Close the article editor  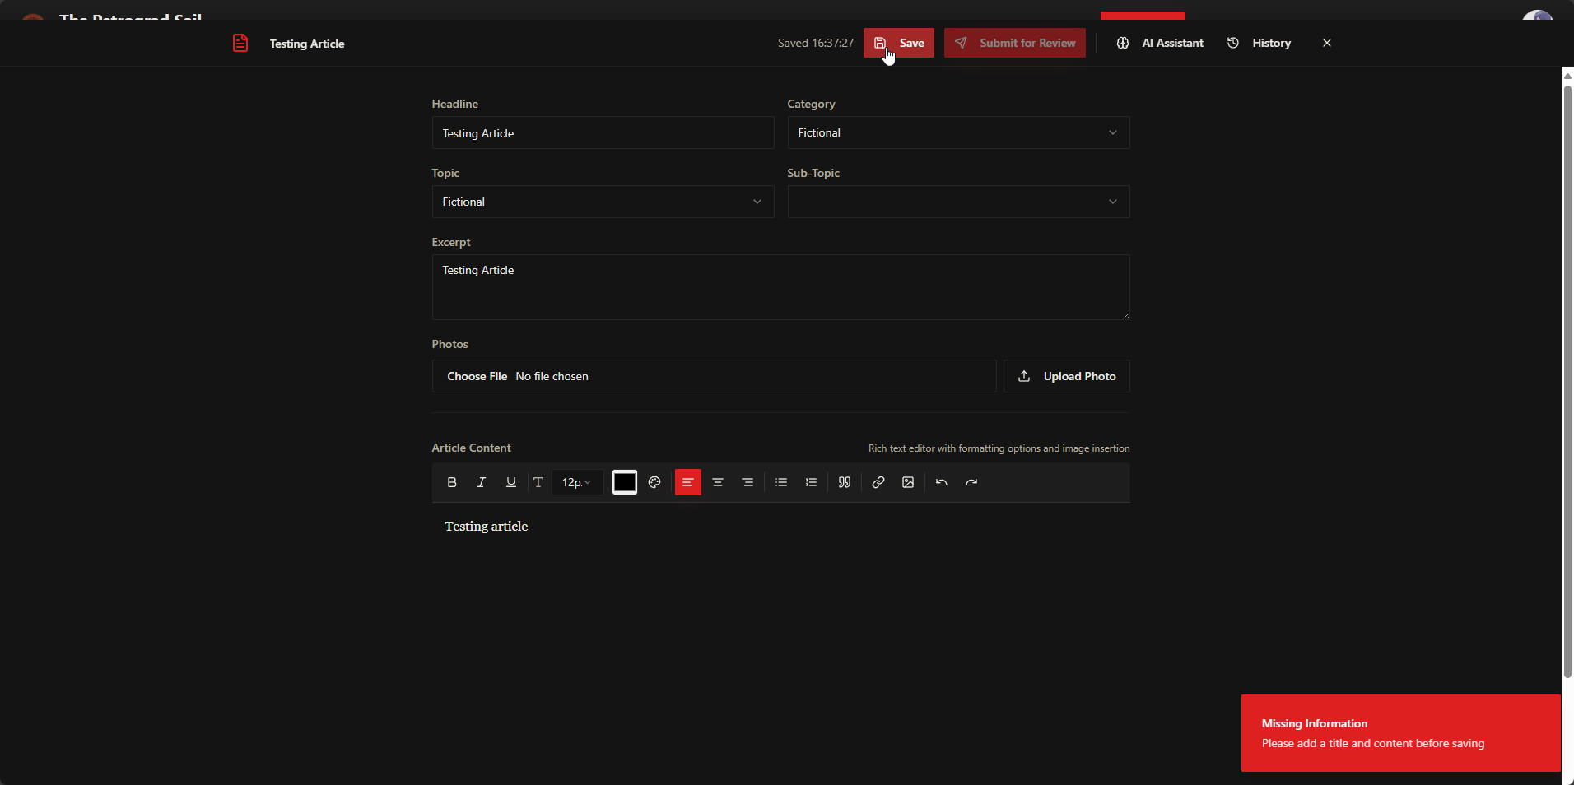[1327, 43]
